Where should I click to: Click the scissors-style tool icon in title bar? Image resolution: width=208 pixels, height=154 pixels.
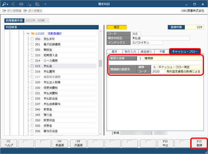[29, 4]
